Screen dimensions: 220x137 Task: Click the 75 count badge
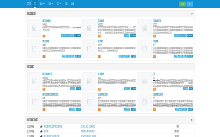(134, 56)
